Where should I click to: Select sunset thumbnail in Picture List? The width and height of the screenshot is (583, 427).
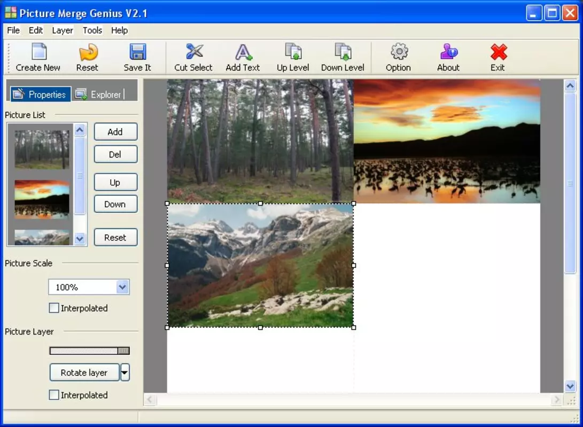point(42,200)
